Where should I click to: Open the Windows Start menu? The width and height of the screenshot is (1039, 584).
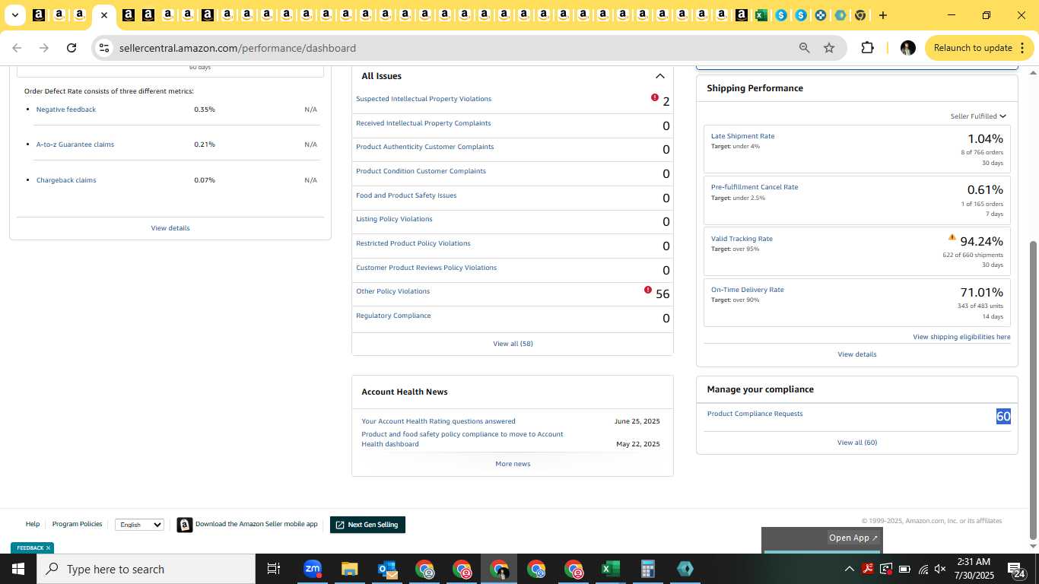(x=17, y=569)
